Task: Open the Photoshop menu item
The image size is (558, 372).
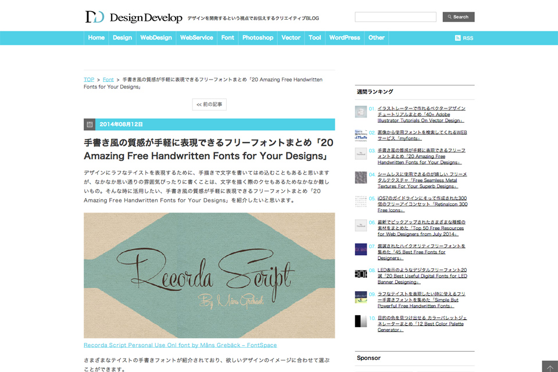Action: [257, 38]
